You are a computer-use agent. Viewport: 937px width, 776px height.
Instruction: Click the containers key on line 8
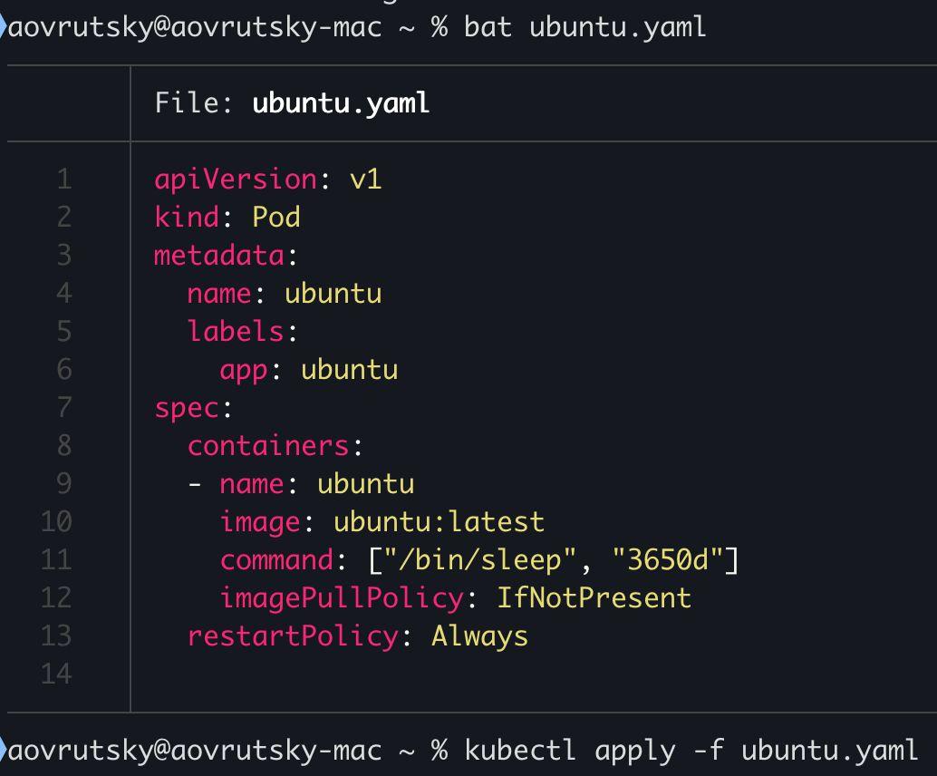(266, 445)
